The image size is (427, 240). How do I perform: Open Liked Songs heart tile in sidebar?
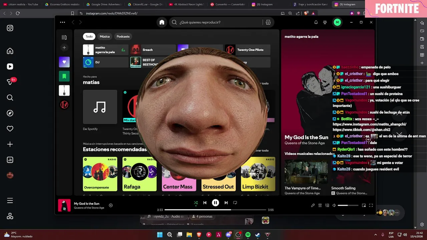pos(64,62)
